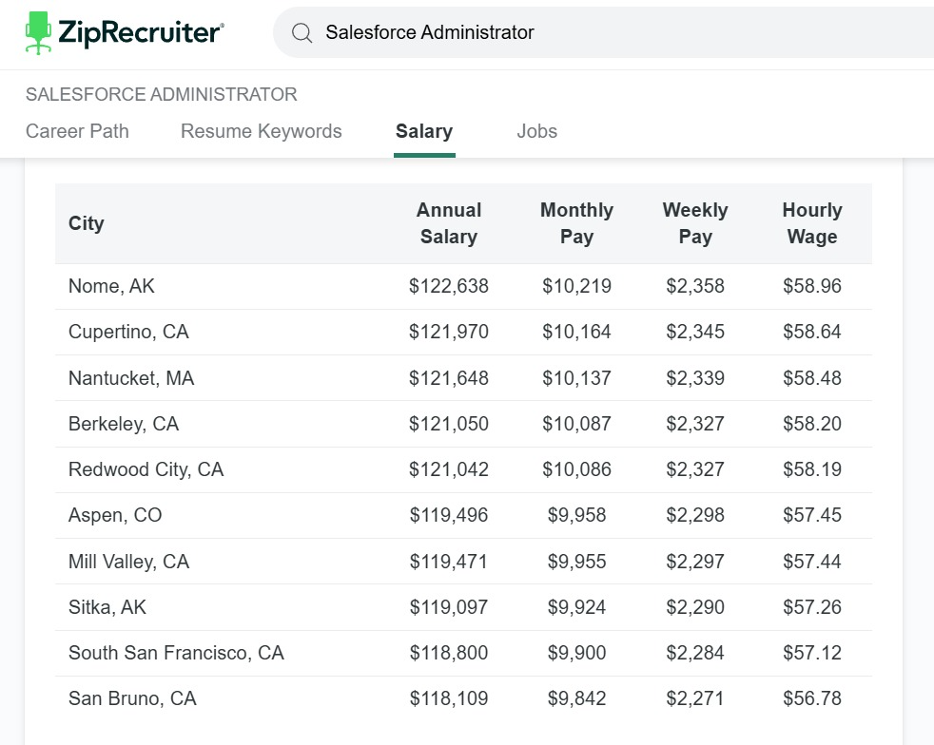Click the Monthly Pay column header
The height and width of the screenshot is (745, 934).
576,223
